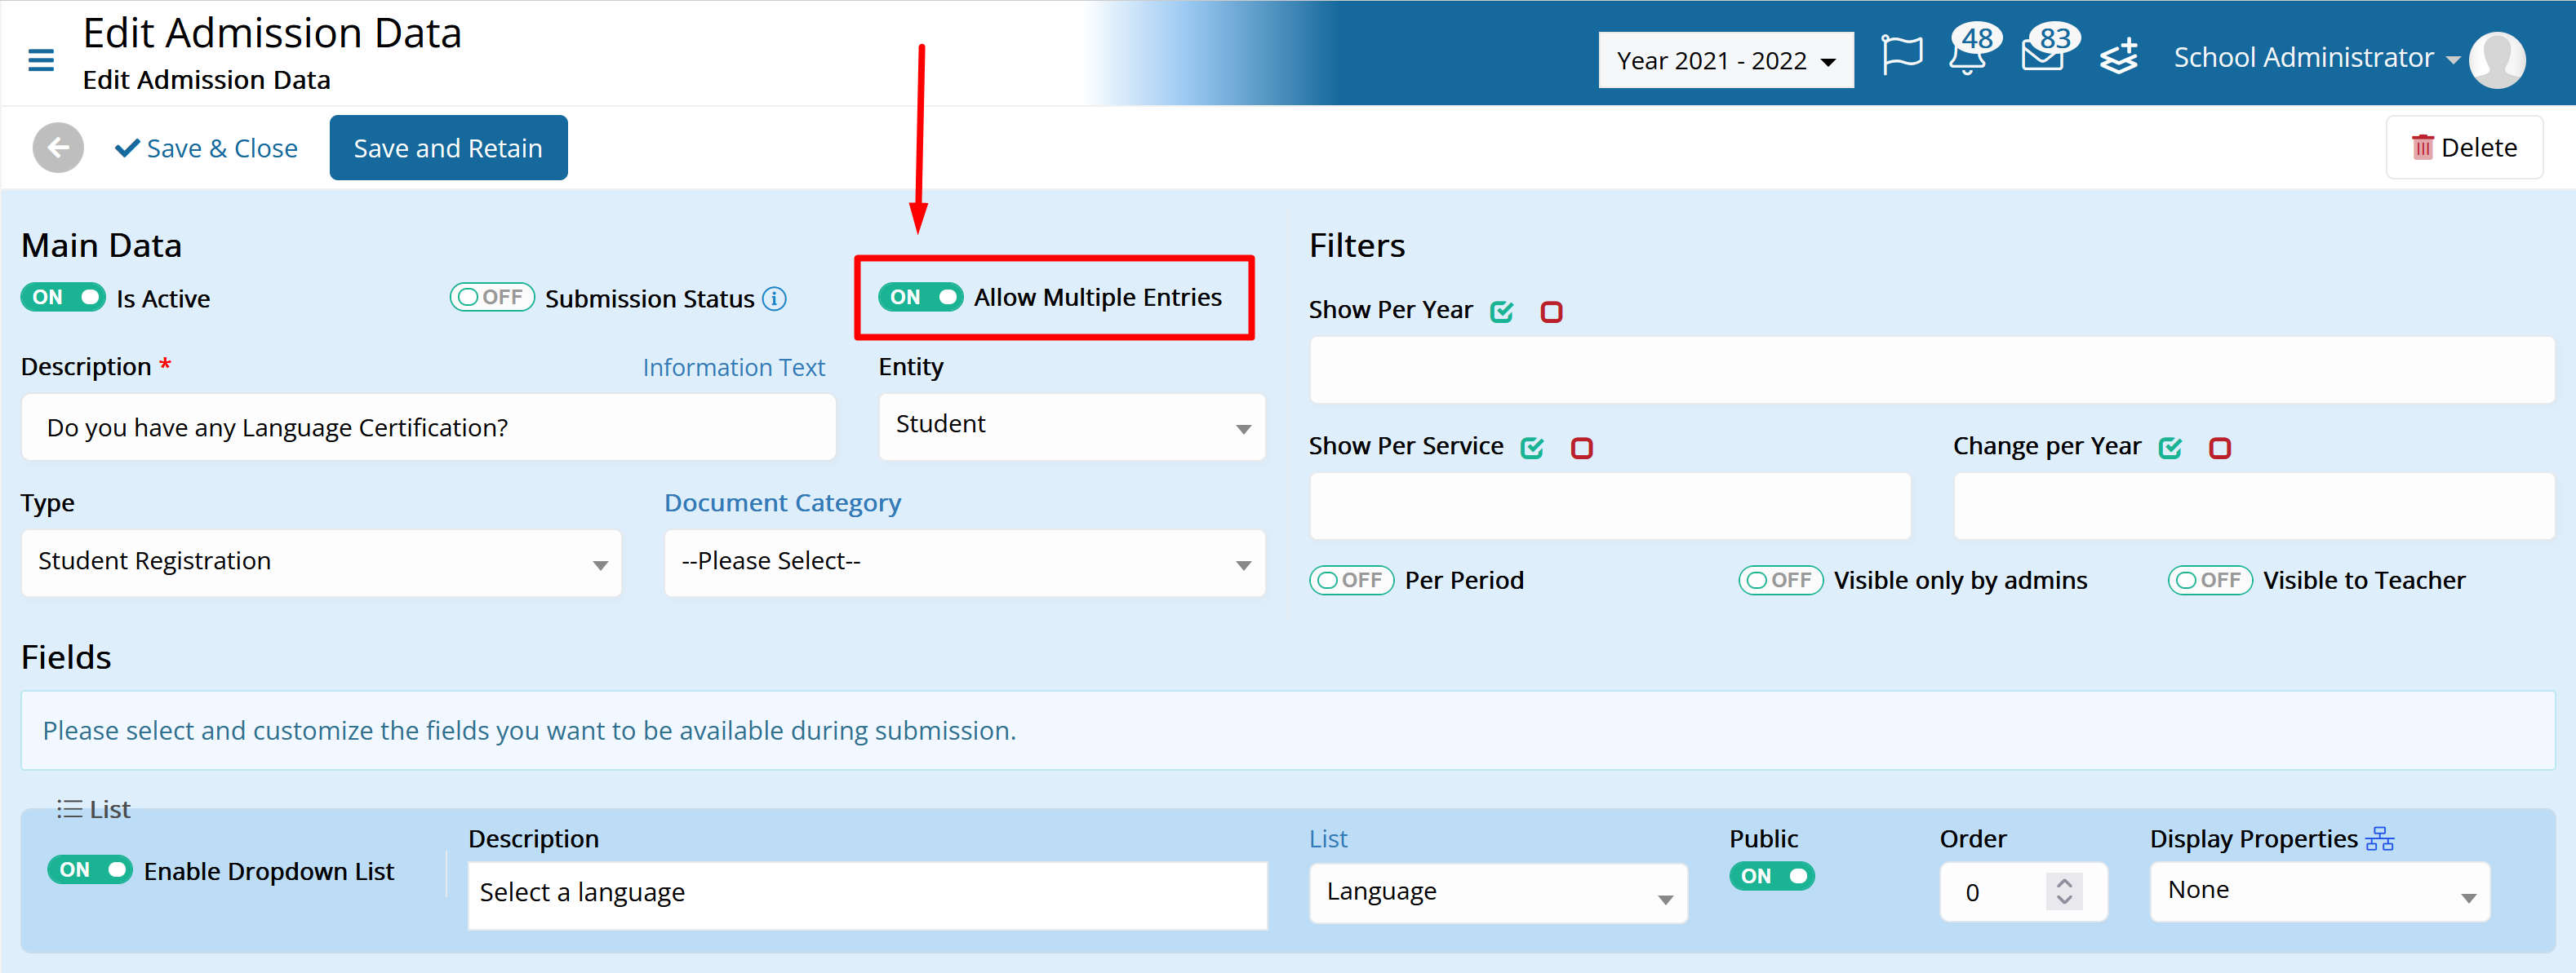
Task: Toggle Allow Multiple Entries switch
Action: [x=920, y=297]
